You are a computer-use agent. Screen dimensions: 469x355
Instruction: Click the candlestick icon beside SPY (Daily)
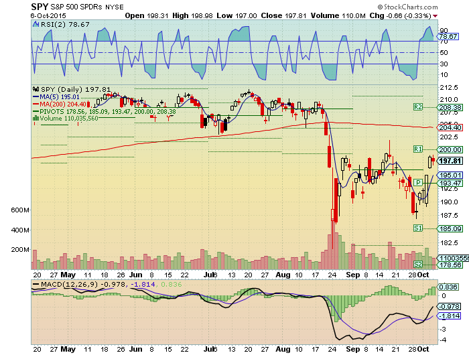[x=36, y=89]
